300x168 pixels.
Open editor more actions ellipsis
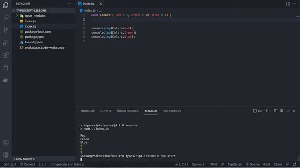pos(294,4)
